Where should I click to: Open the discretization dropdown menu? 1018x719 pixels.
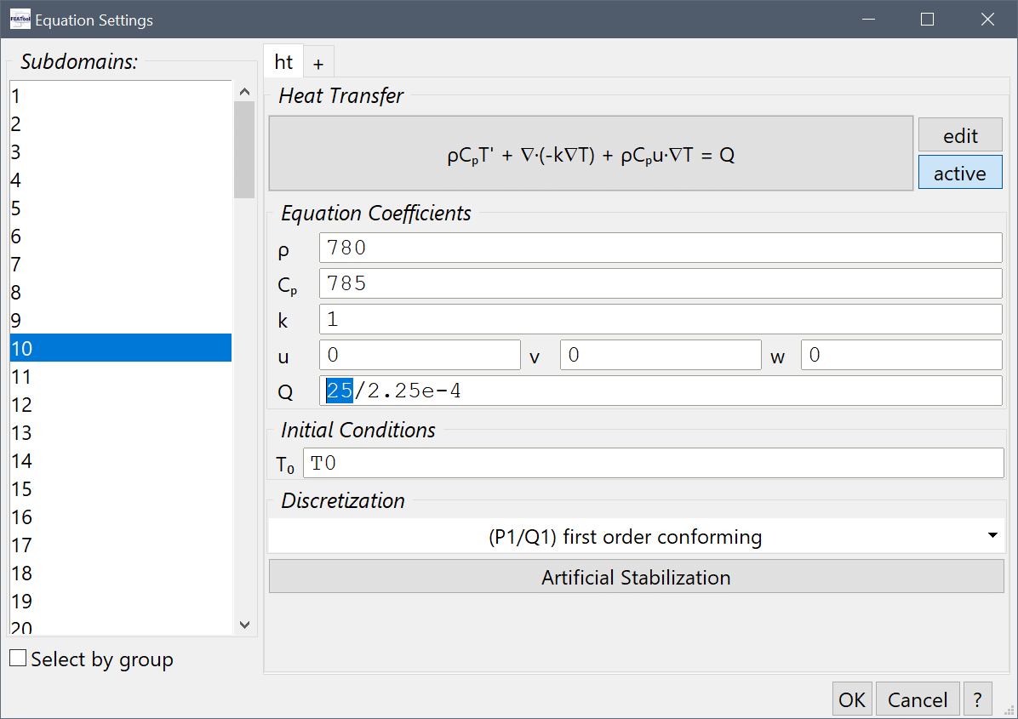[637, 537]
